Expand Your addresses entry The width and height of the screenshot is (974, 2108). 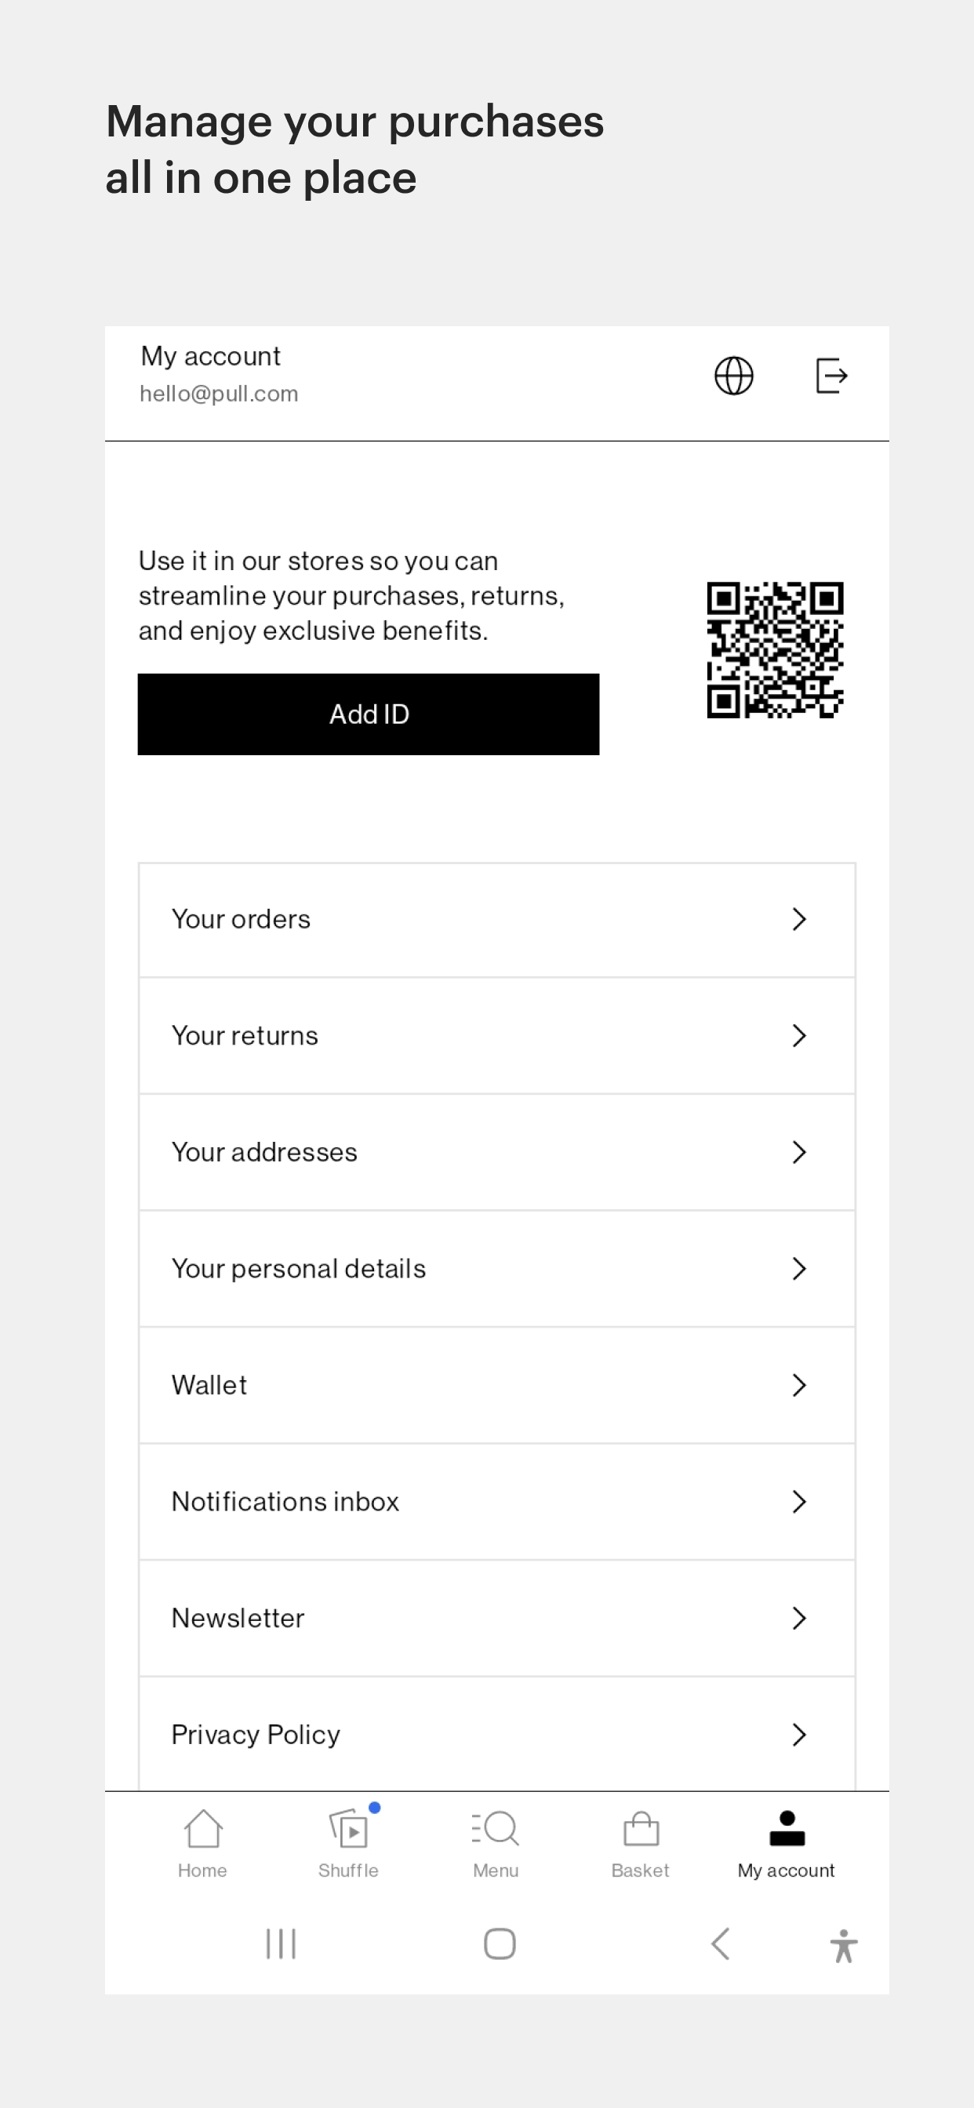tap(497, 1152)
